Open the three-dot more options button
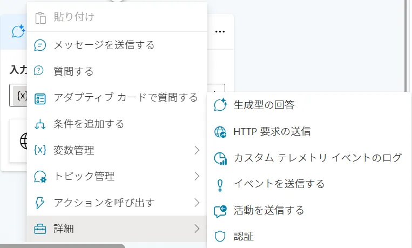This screenshot has height=248, width=412. coord(220,32)
